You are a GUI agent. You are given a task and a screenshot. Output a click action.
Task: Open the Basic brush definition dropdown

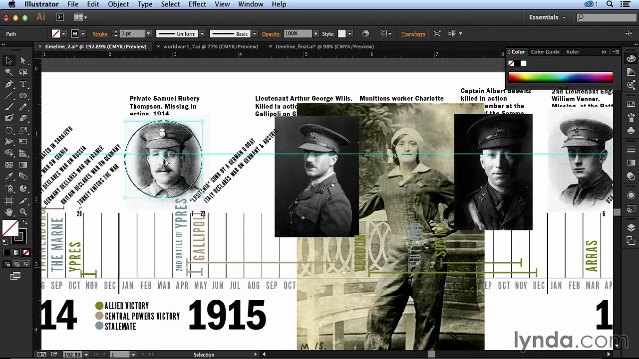click(254, 34)
